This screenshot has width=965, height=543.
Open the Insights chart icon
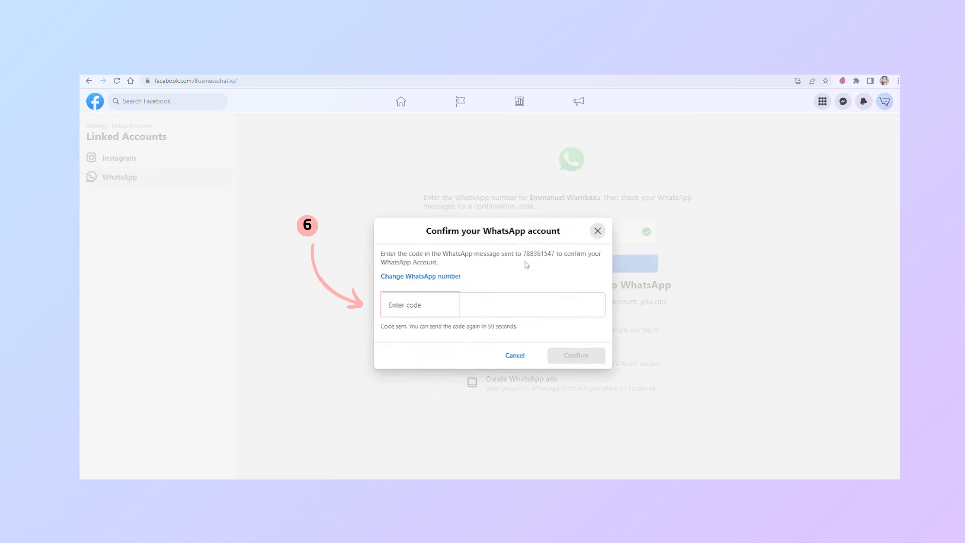[519, 101]
